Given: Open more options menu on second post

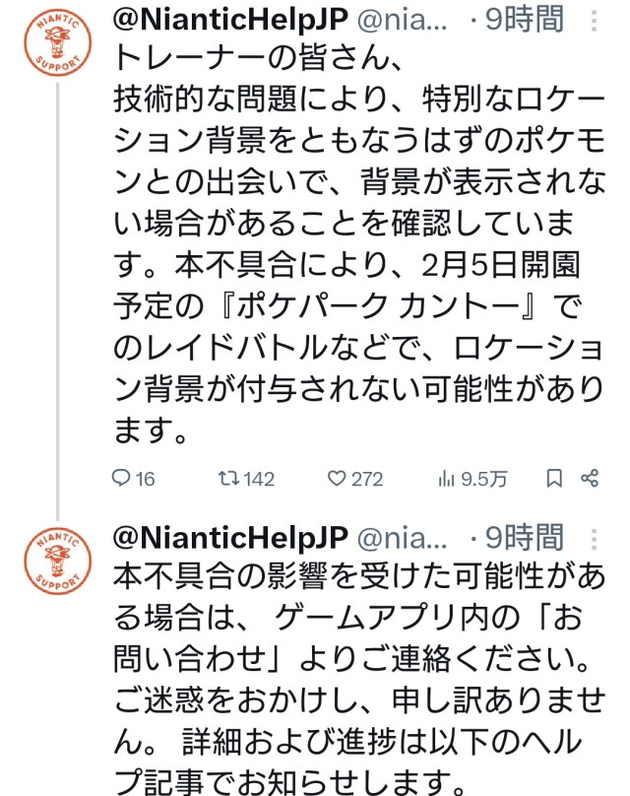Looking at the screenshot, I should [593, 539].
